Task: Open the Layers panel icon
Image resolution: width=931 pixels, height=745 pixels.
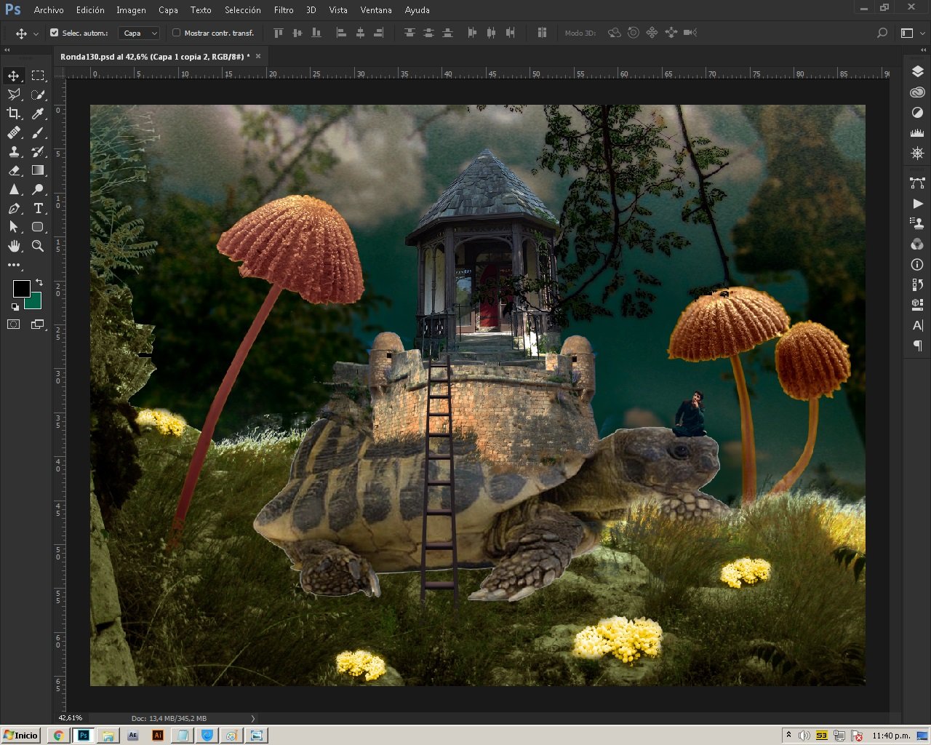Action: [x=917, y=71]
